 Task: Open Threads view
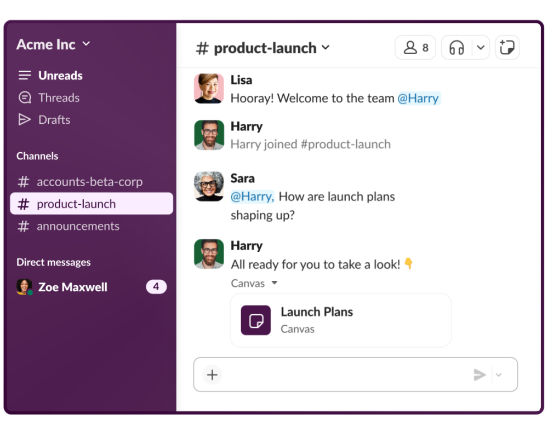59,98
